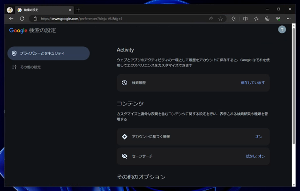Click the crossed-eye セーフサーチ icon
This screenshot has width=300, height=191.
pos(125,156)
